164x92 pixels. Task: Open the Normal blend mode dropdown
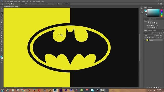click(x=149, y=36)
